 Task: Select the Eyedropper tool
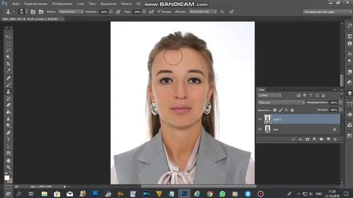click(x=8, y=71)
